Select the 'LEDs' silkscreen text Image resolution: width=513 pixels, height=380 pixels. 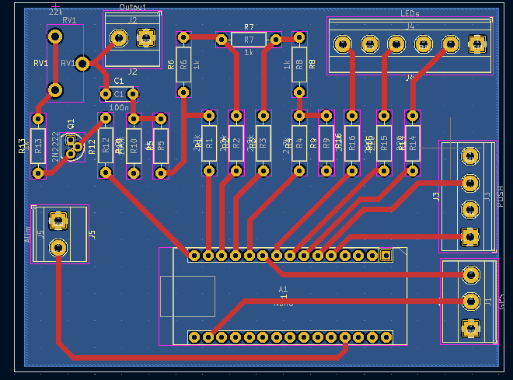click(x=410, y=13)
